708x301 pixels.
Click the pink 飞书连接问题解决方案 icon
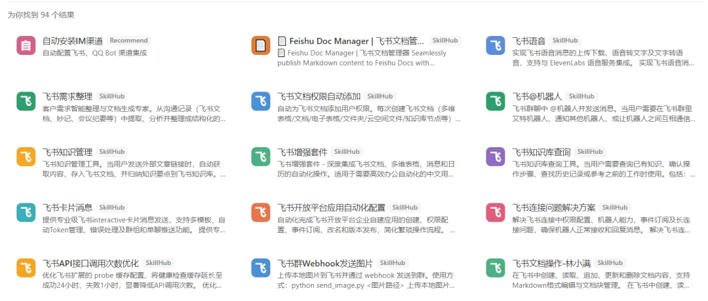(496, 213)
